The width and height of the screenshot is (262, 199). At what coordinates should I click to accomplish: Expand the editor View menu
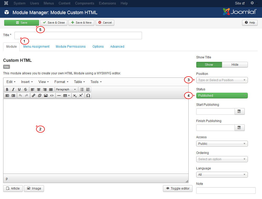(x=43, y=82)
